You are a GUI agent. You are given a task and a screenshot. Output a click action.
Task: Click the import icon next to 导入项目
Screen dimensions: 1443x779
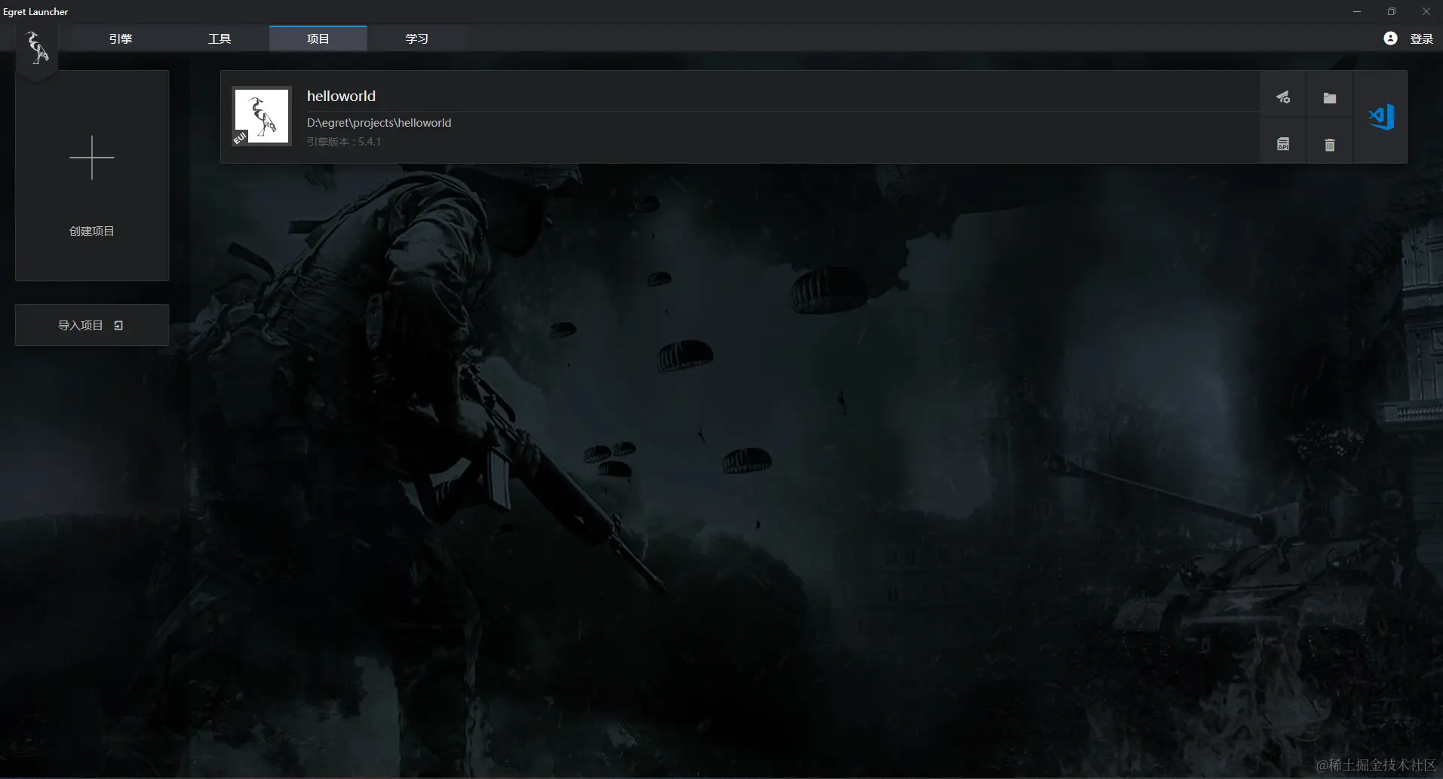[x=118, y=326]
